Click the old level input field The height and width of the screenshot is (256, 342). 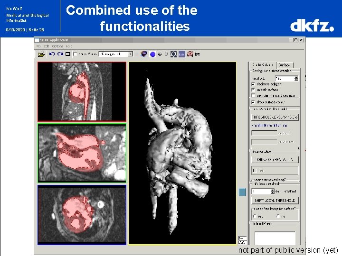tap(264, 133)
